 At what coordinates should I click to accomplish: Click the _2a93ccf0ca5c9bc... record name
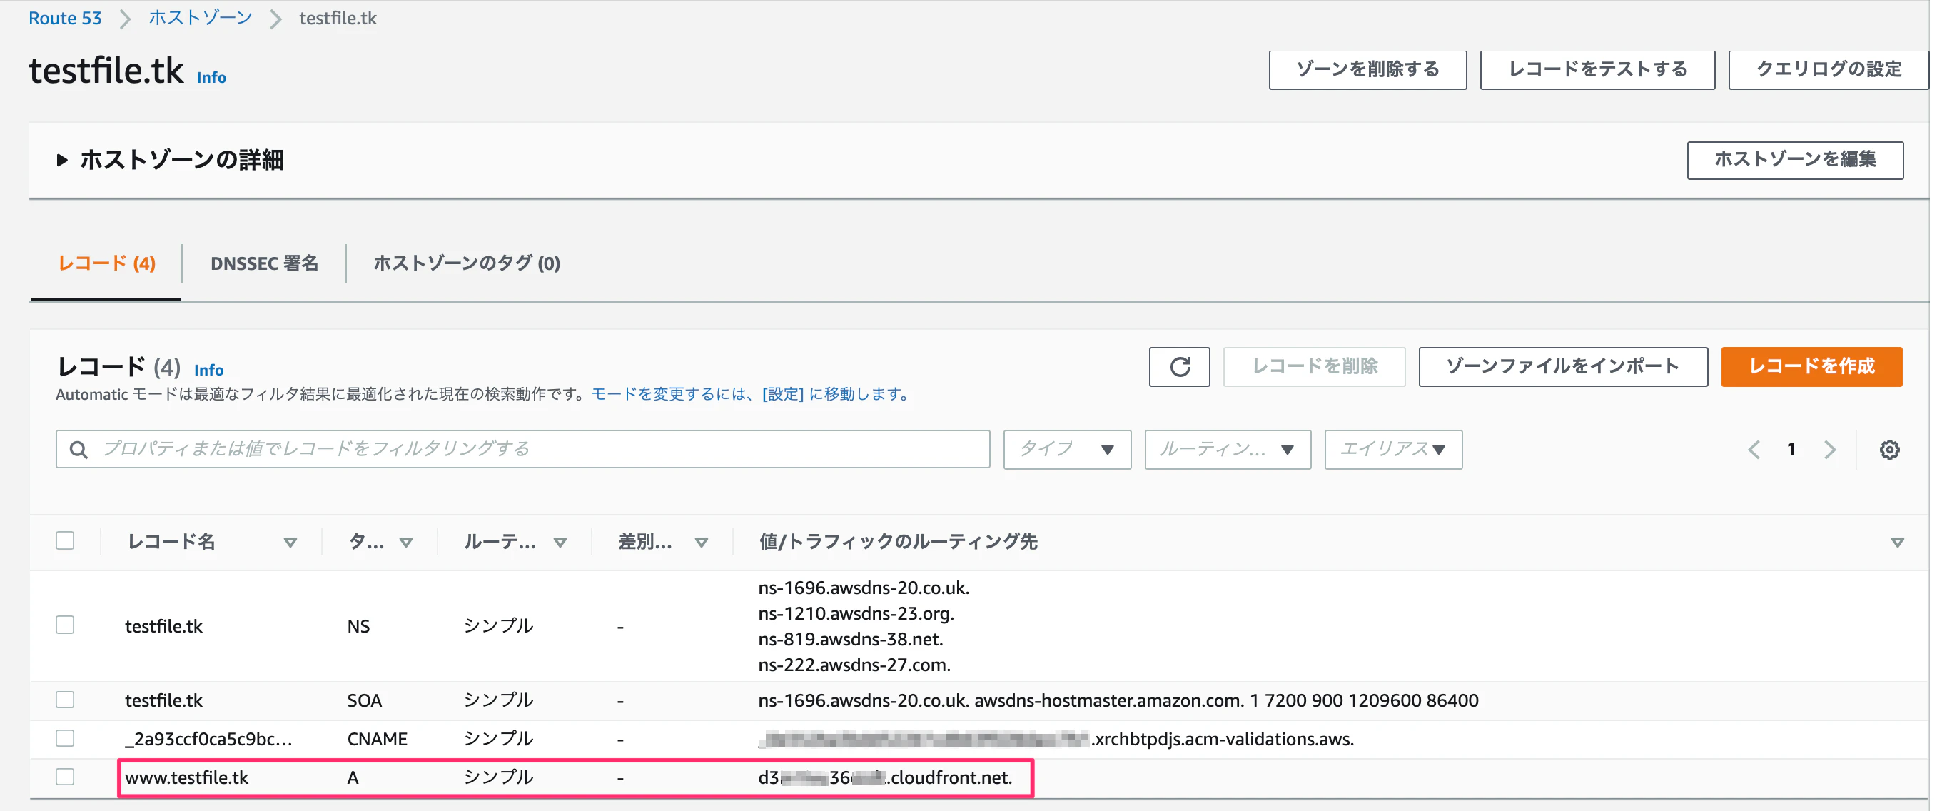click(208, 739)
